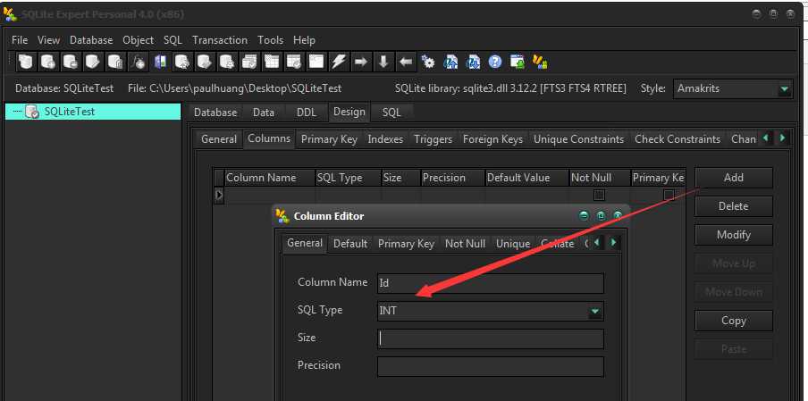808x401 pixels.
Task: Click the Modify button
Action: pos(733,235)
